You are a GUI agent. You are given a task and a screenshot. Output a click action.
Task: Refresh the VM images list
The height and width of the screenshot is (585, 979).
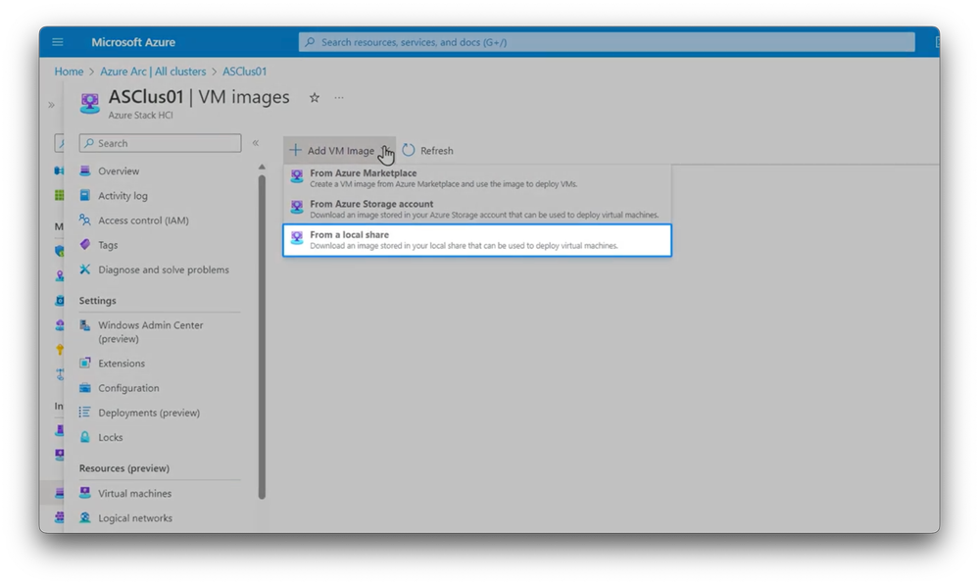pos(427,151)
